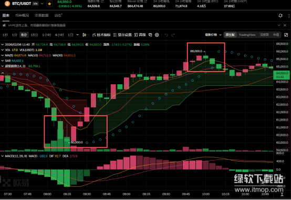The width and height of the screenshot is (291, 200).
Task: Open the 高级 advanced tools button
Action: (140, 35)
